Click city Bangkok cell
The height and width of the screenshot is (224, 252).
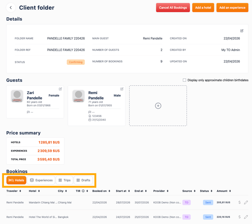pyautogui.click(x=63, y=217)
